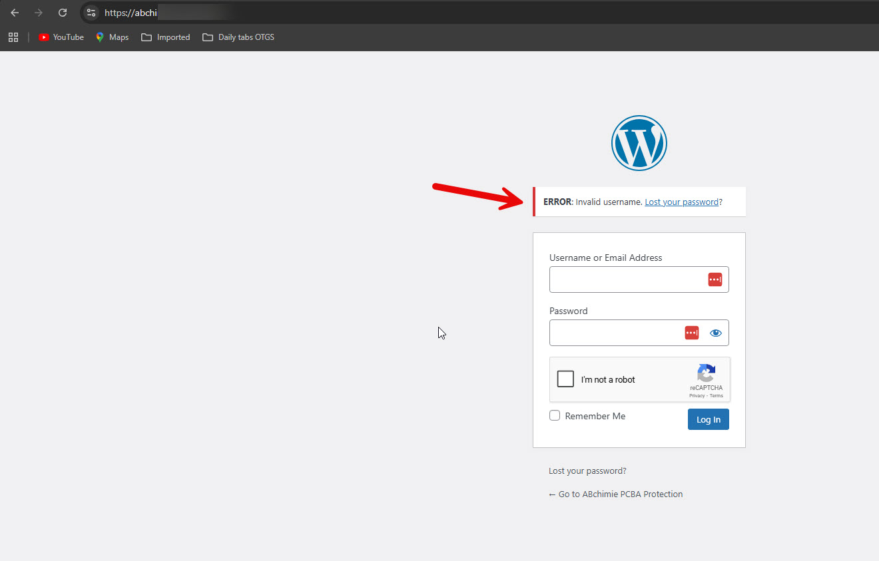The width and height of the screenshot is (879, 561).
Task: Reload the page with the refresh icon
Action: click(x=63, y=13)
